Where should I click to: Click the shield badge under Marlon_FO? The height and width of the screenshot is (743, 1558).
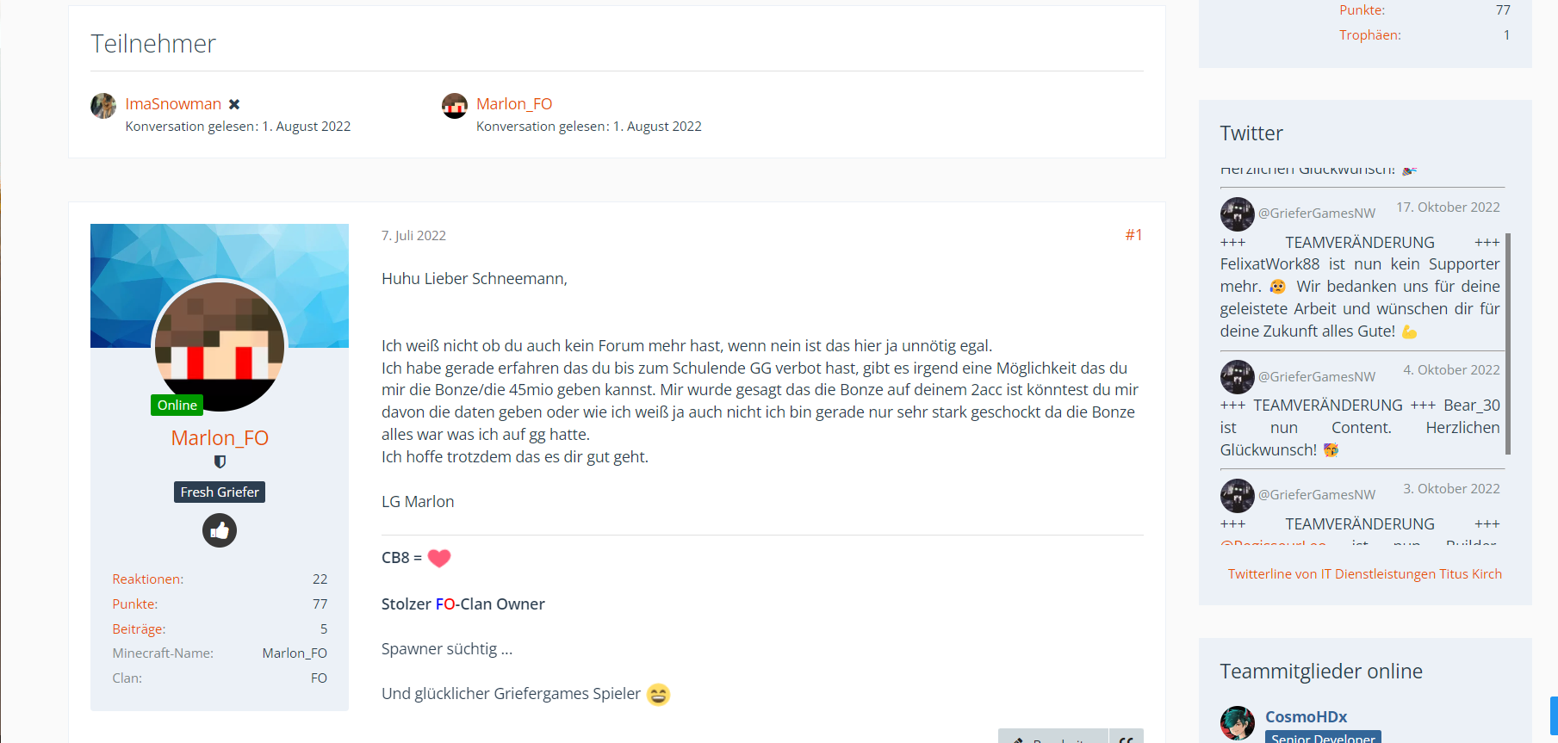click(220, 462)
